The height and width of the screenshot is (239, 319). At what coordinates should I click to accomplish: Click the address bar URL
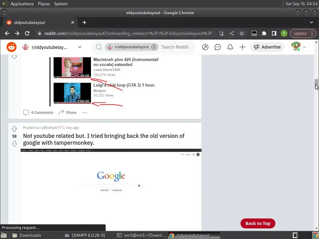click(x=128, y=33)
